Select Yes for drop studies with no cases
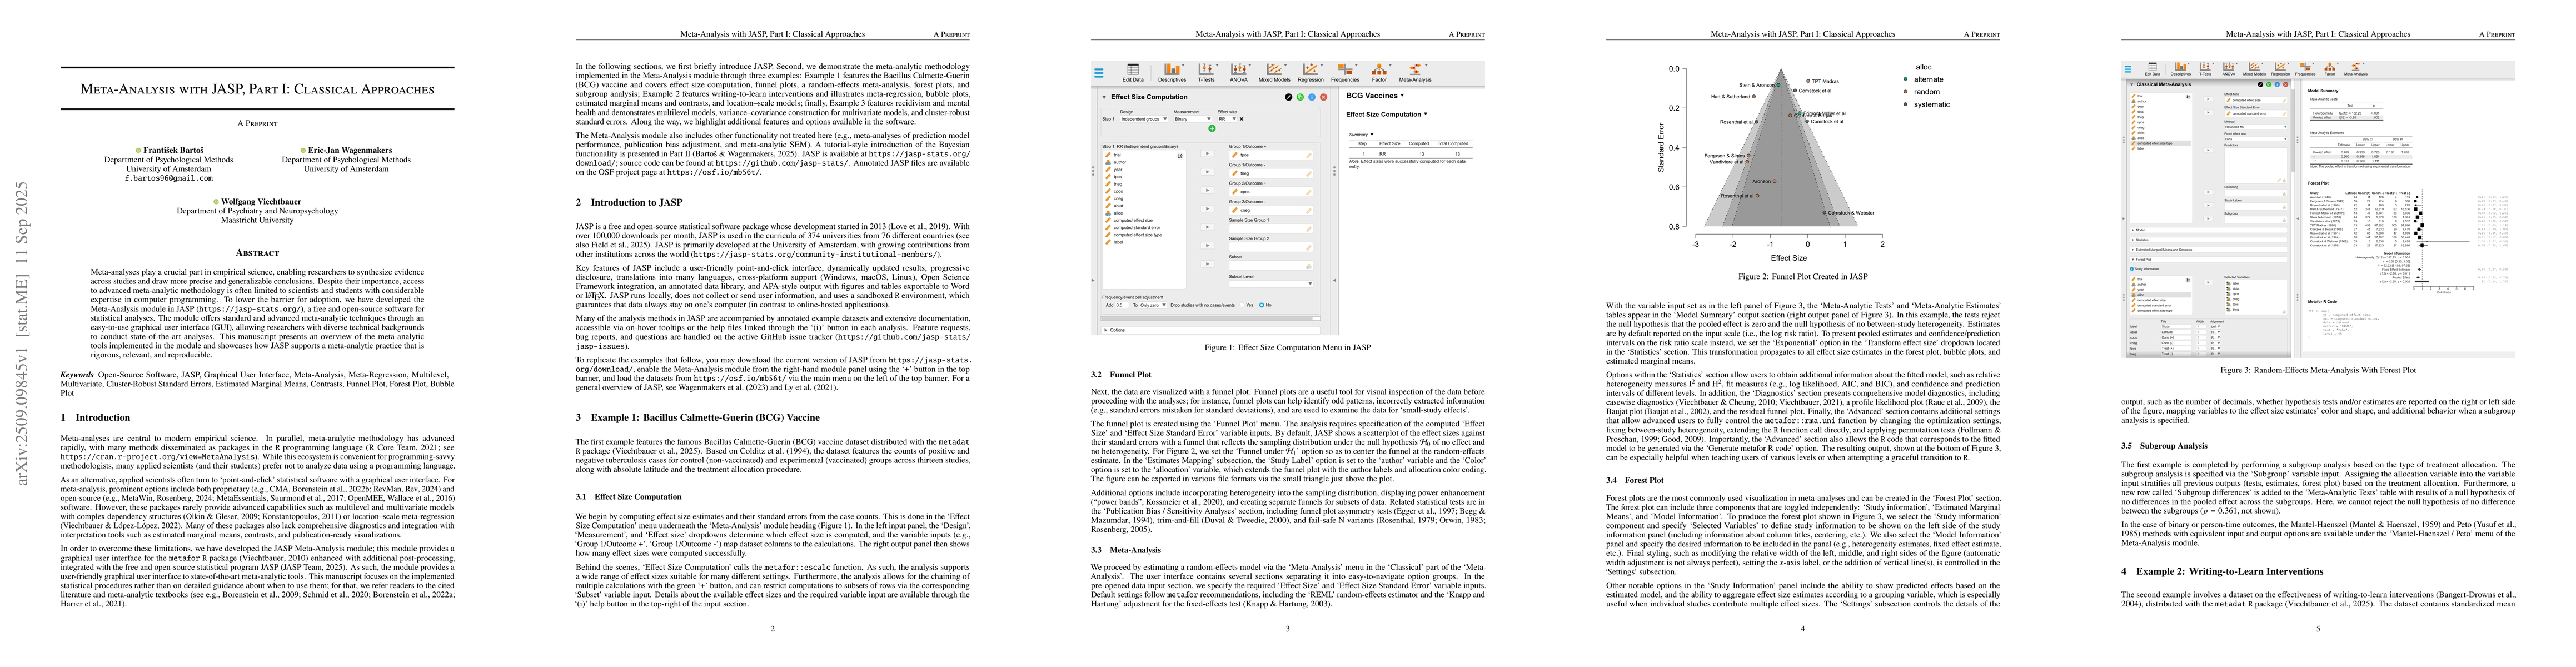 point(1243,305)
